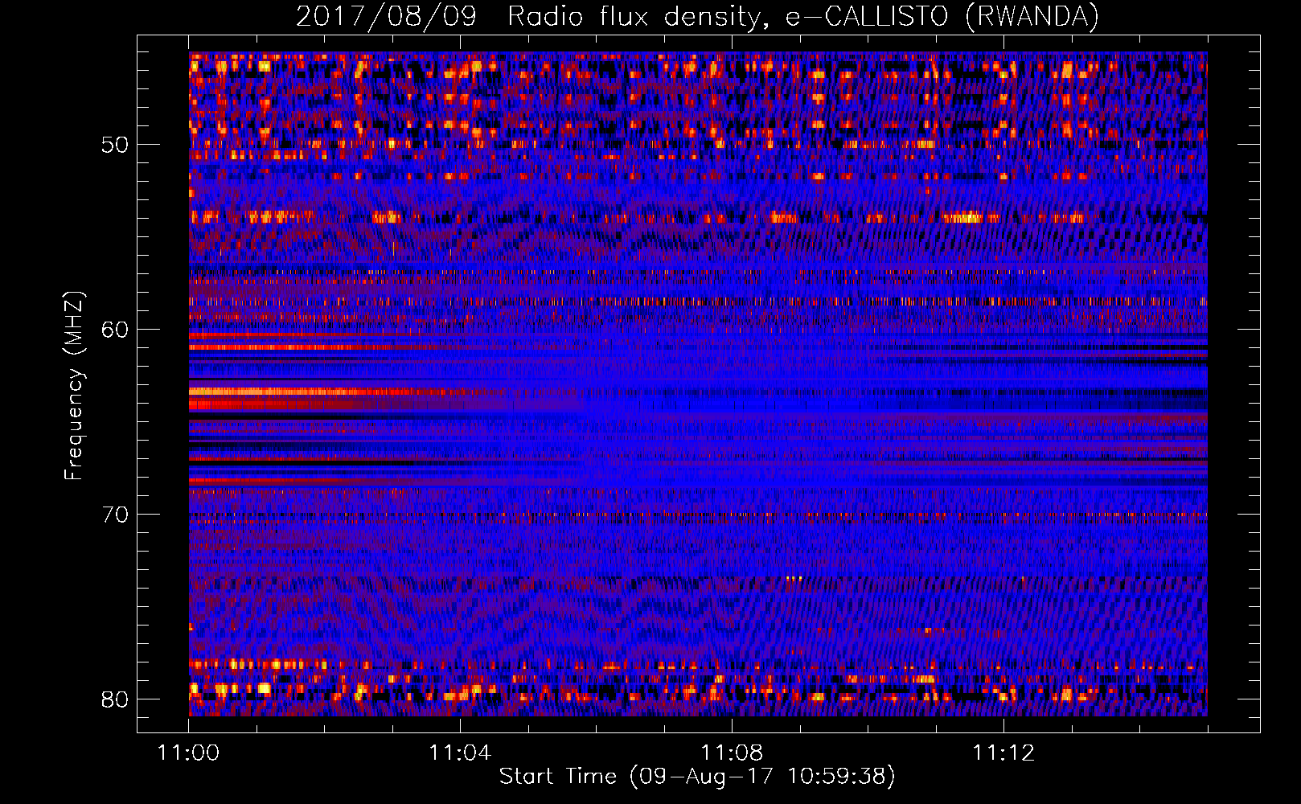Click the '50' frequency tick label
Viewport: 1301px width, 804px height.
point(115,145)
